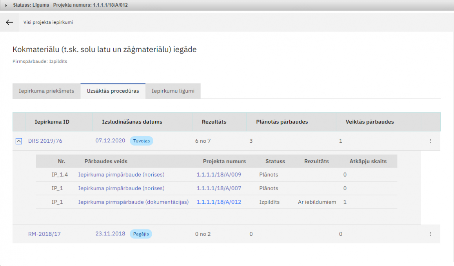The width and height of the screenshot is (454, 266).
Task: Click the Pagājis status badge
Action: [141, 234]
